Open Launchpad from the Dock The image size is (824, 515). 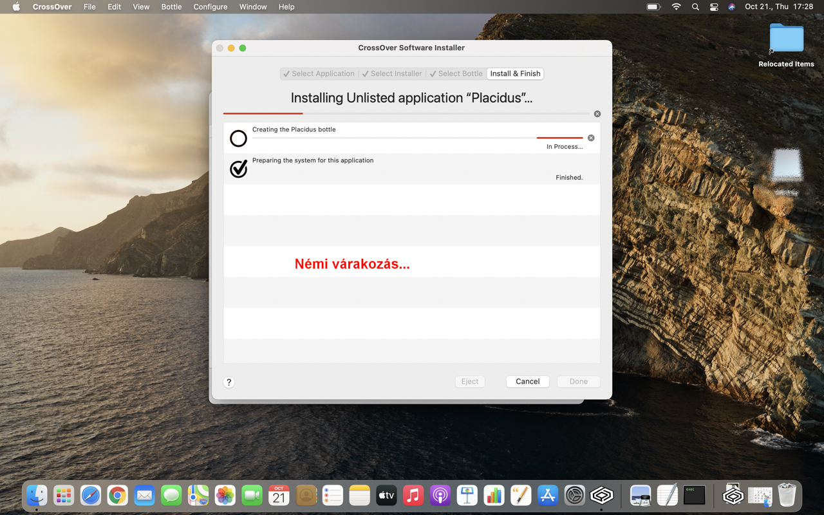[x=64, y=495]
